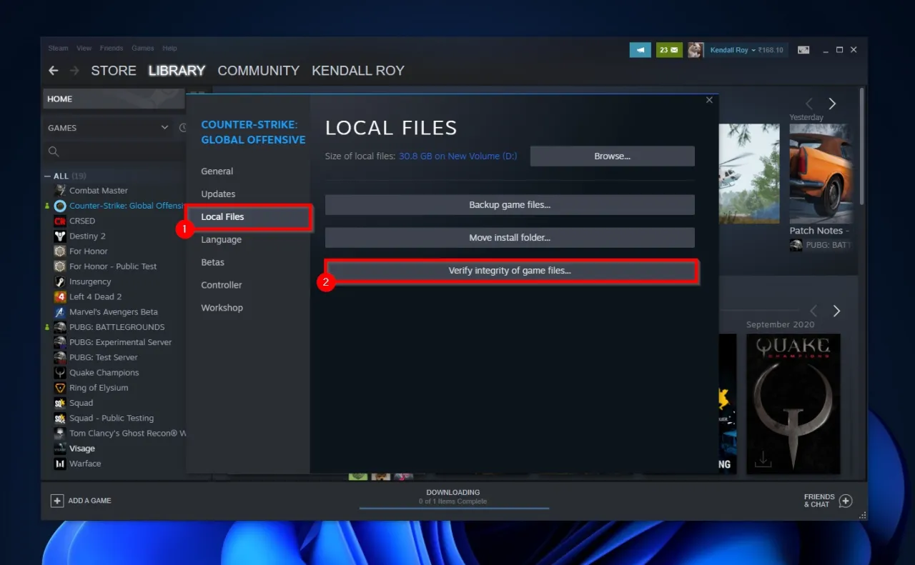Click the back arrow navigation icon
915x565 pixels.
[53, 71]
